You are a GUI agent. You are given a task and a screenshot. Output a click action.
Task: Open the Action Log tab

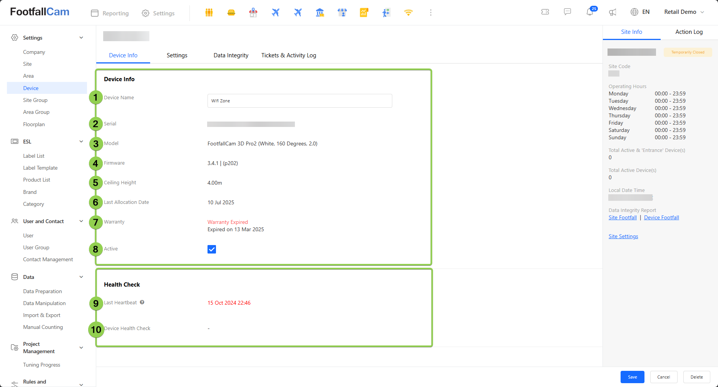tap(689, 32)
